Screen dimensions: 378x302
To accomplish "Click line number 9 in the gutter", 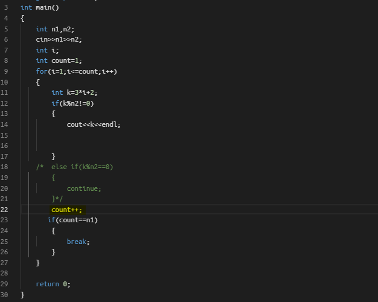I will (6, 71).
